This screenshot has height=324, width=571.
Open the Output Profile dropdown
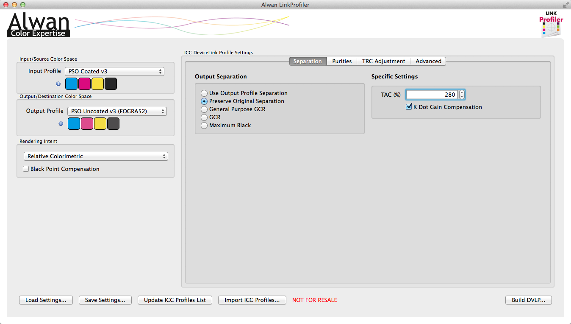pos(116,111)
